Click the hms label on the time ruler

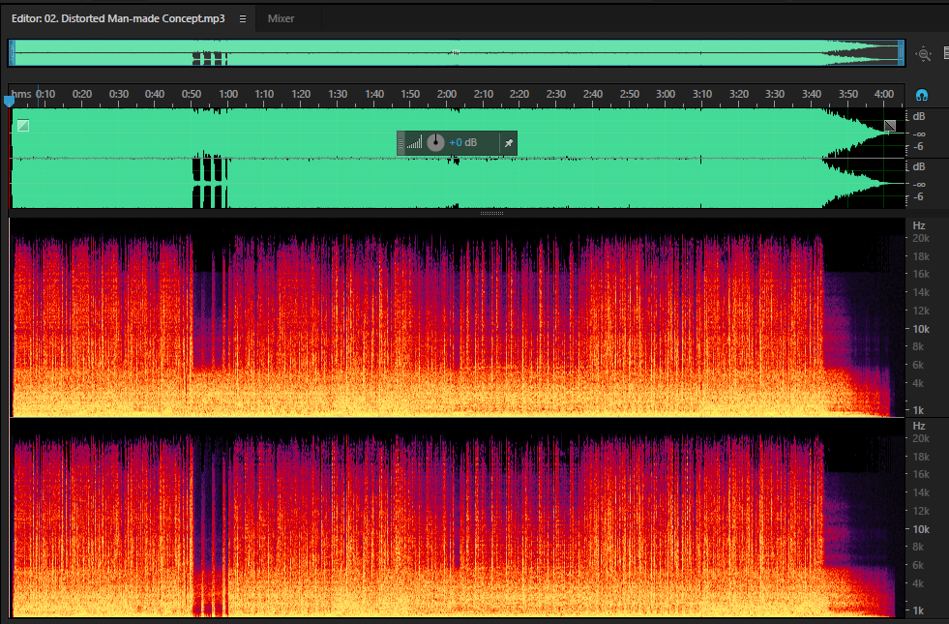coord(21,94)
